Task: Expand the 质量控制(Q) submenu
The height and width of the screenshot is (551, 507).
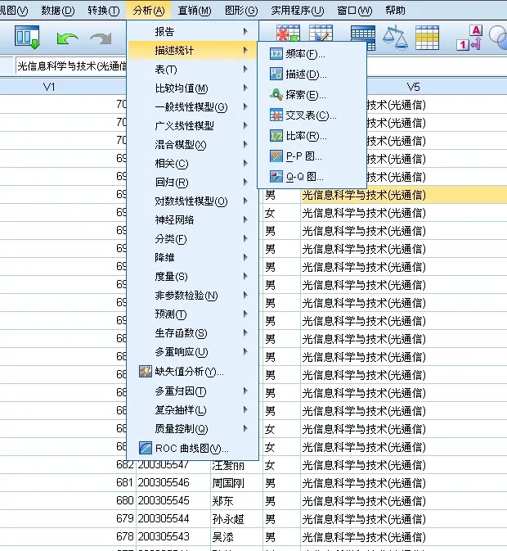Action: [x=193, y=429]
